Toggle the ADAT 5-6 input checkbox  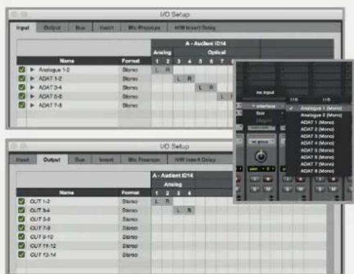22,96
